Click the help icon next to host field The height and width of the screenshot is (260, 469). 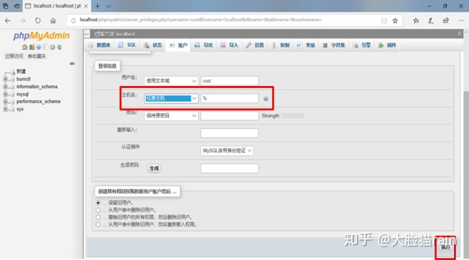tap(266, 99)
